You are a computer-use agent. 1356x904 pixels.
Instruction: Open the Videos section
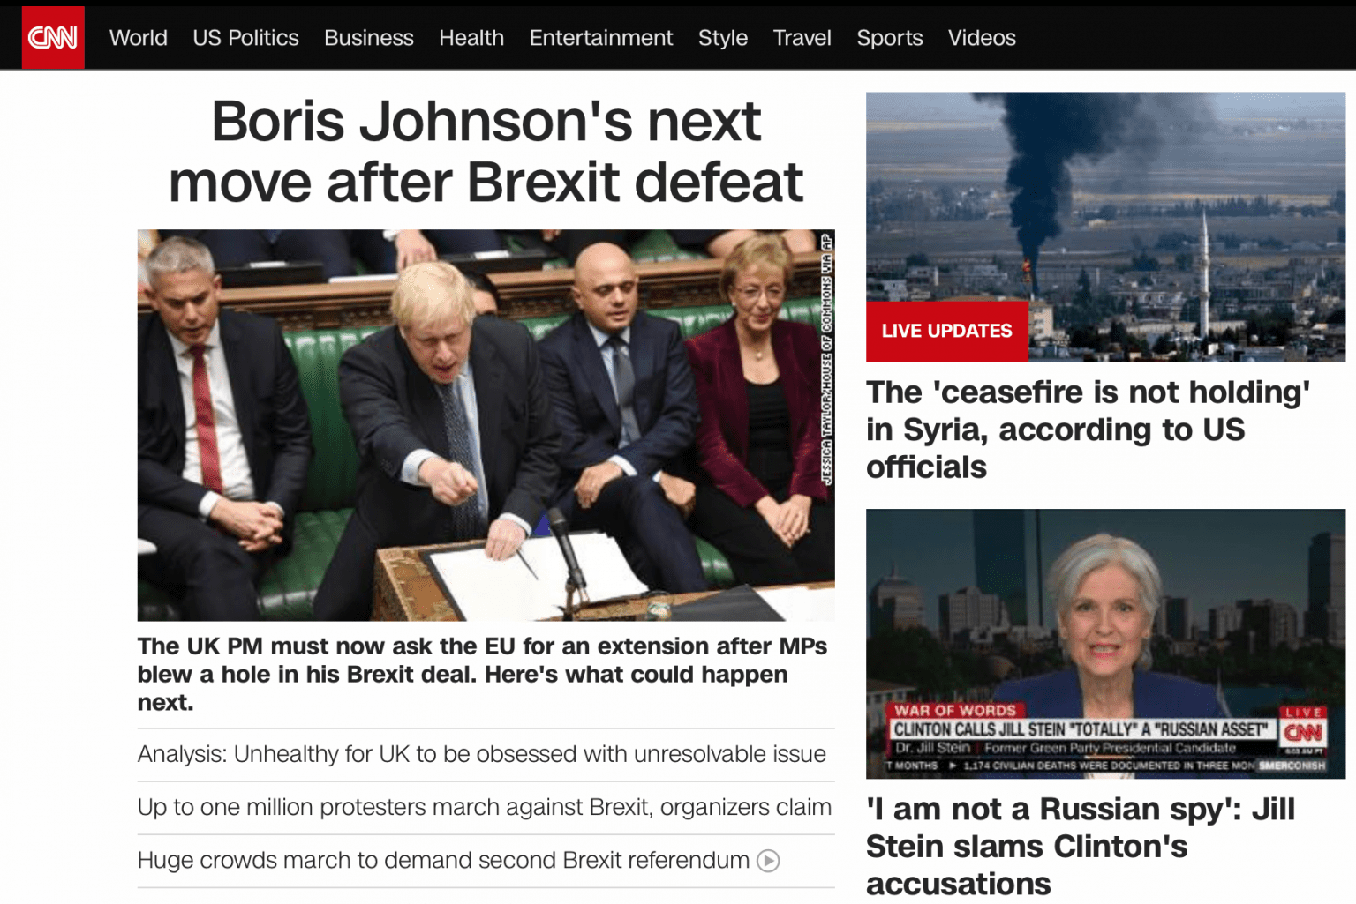click(x=982, y=38)
